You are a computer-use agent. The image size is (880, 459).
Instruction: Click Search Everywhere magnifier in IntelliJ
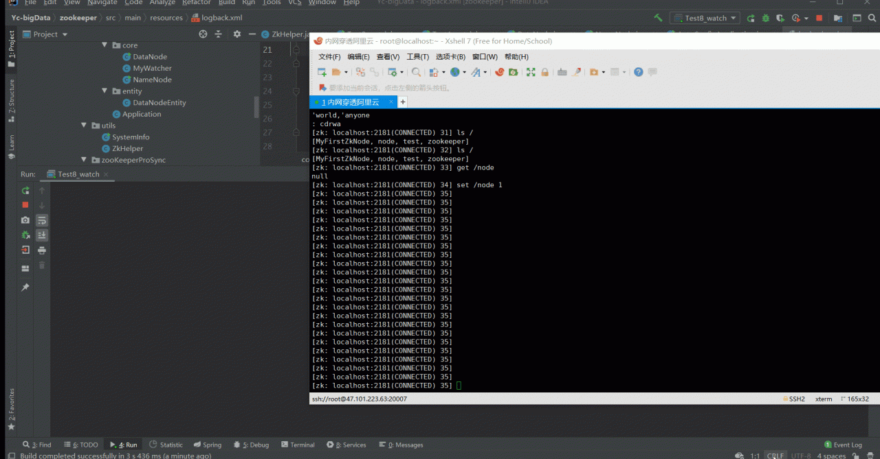pos(872,18)
